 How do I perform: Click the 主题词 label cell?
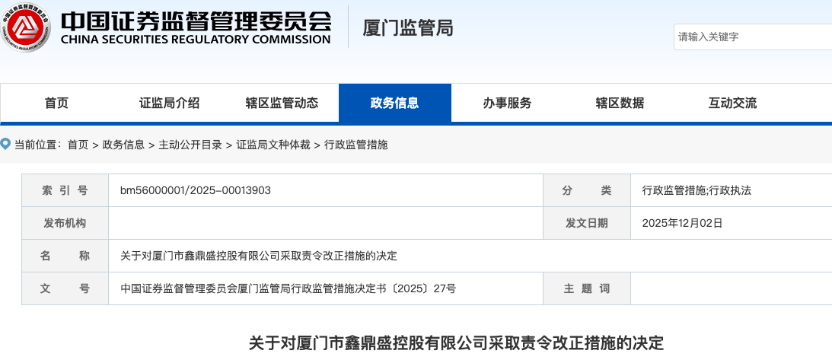click(x=587, y=289)
